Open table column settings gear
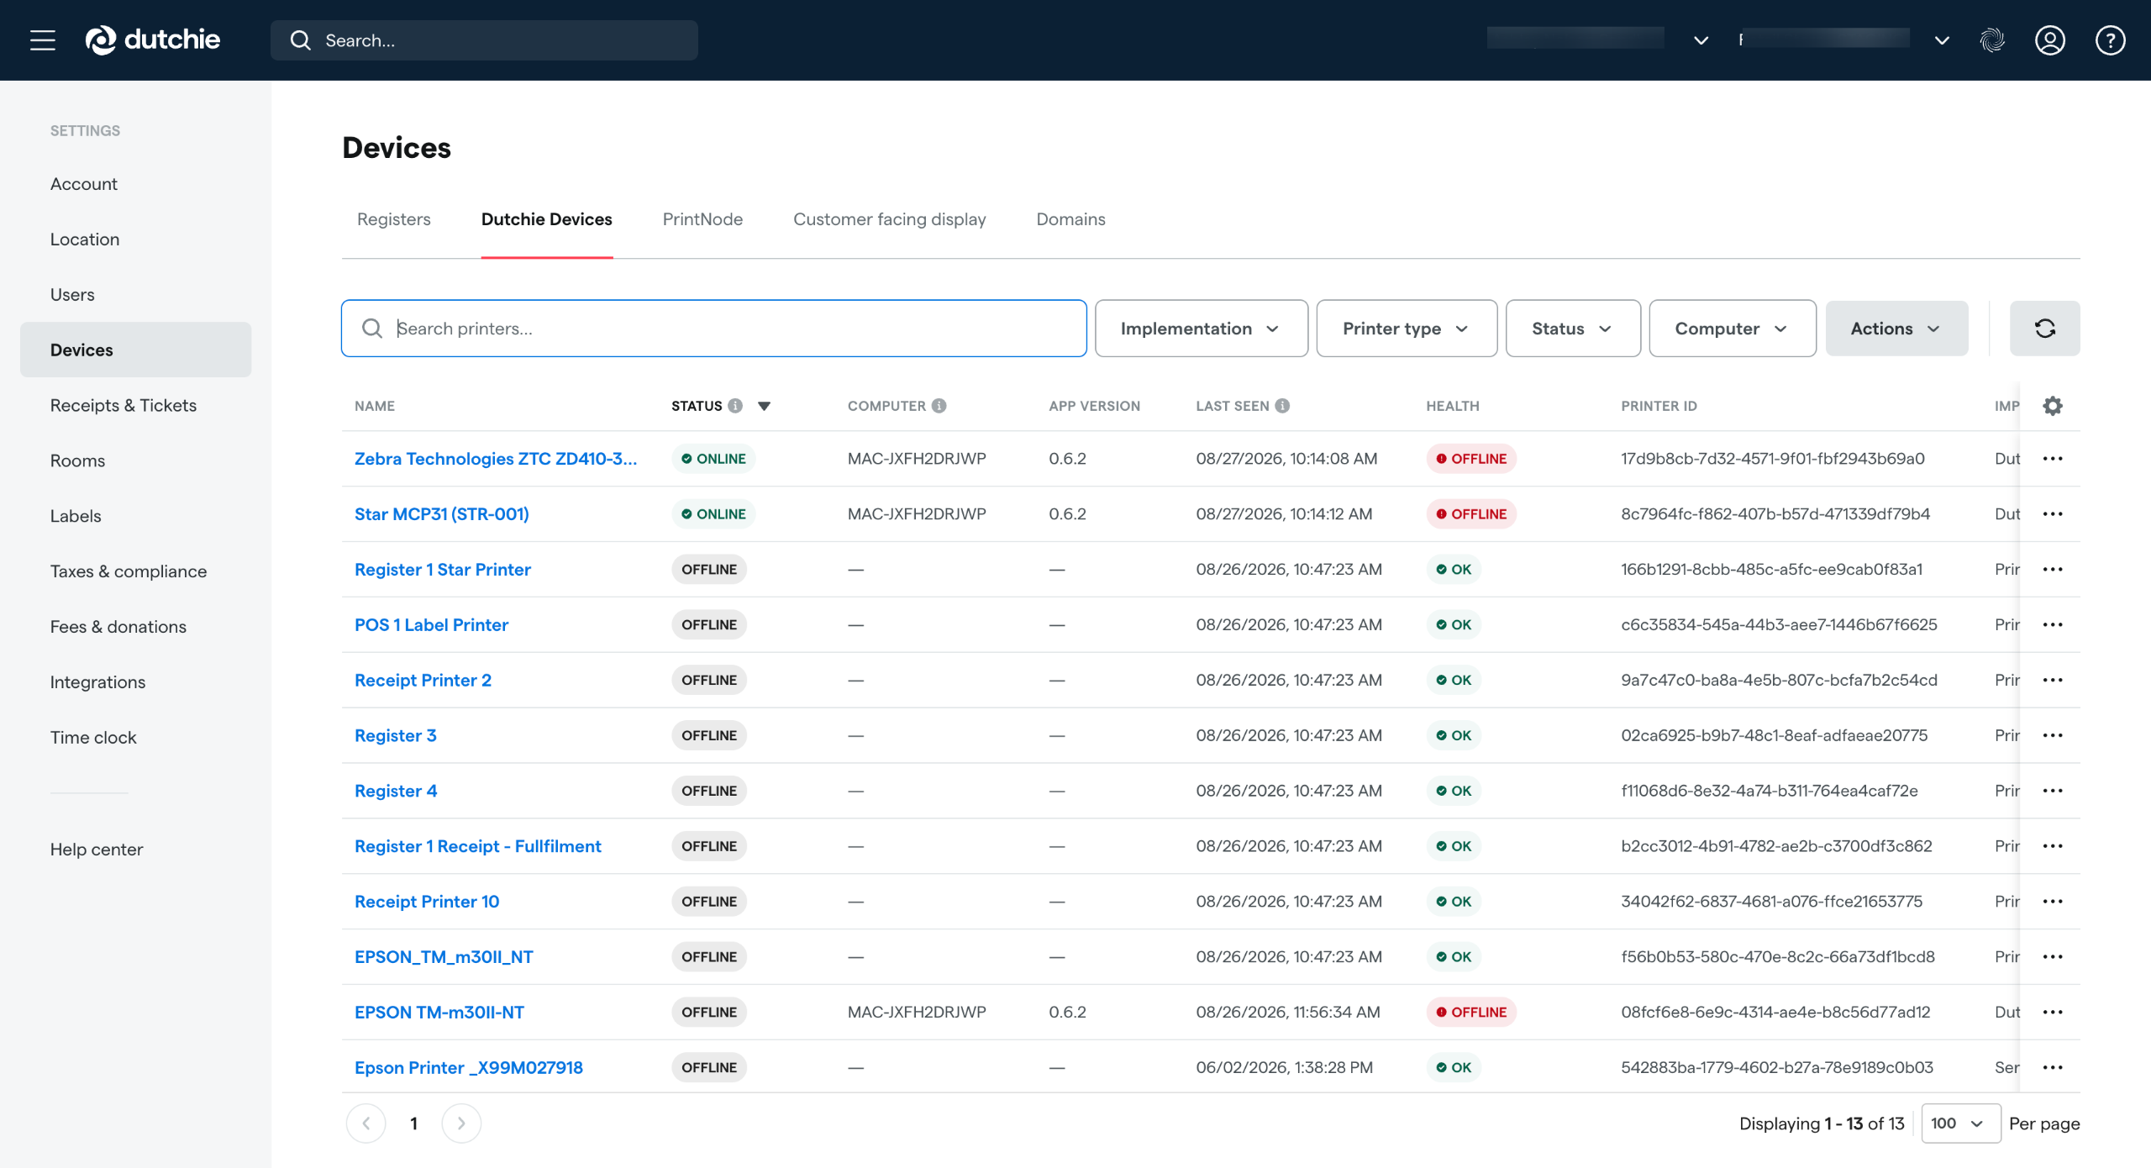 (2053, 406)
